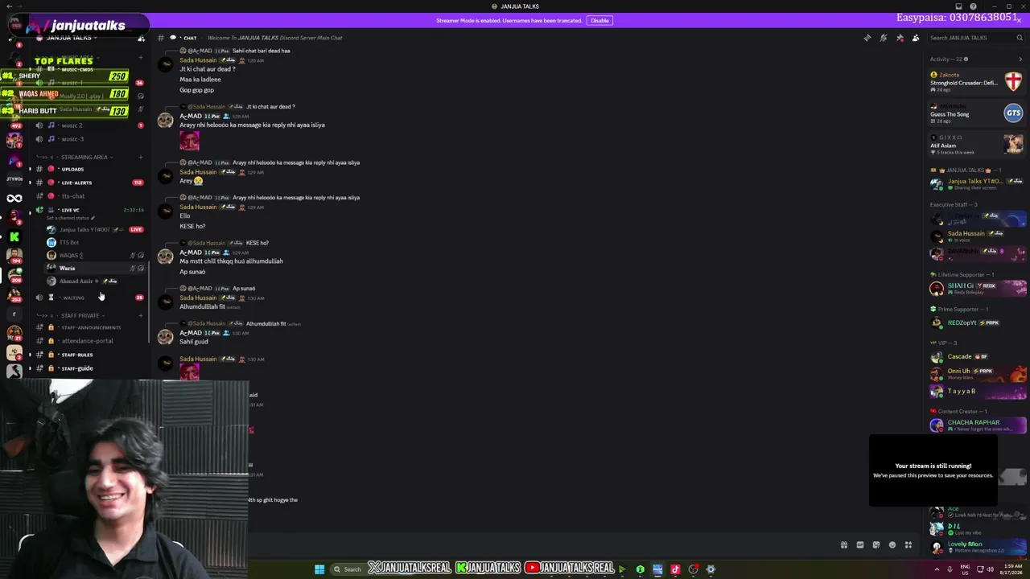Click the CHAT channel title in header
The width and height of the screenshot is (1030, 579).
pyautogui.click(x=190, y=38)
